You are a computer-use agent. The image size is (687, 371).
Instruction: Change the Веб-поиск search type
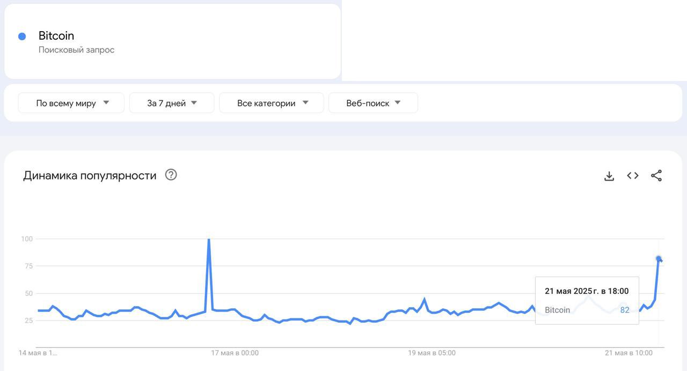(x=373, y=103)
